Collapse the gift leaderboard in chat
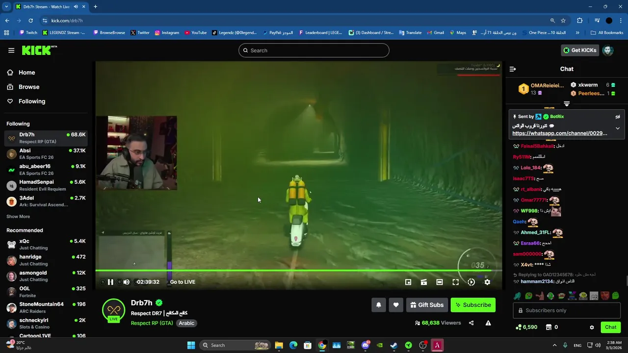The width and height of the screenshot is (628, 353). pos(567,103)
